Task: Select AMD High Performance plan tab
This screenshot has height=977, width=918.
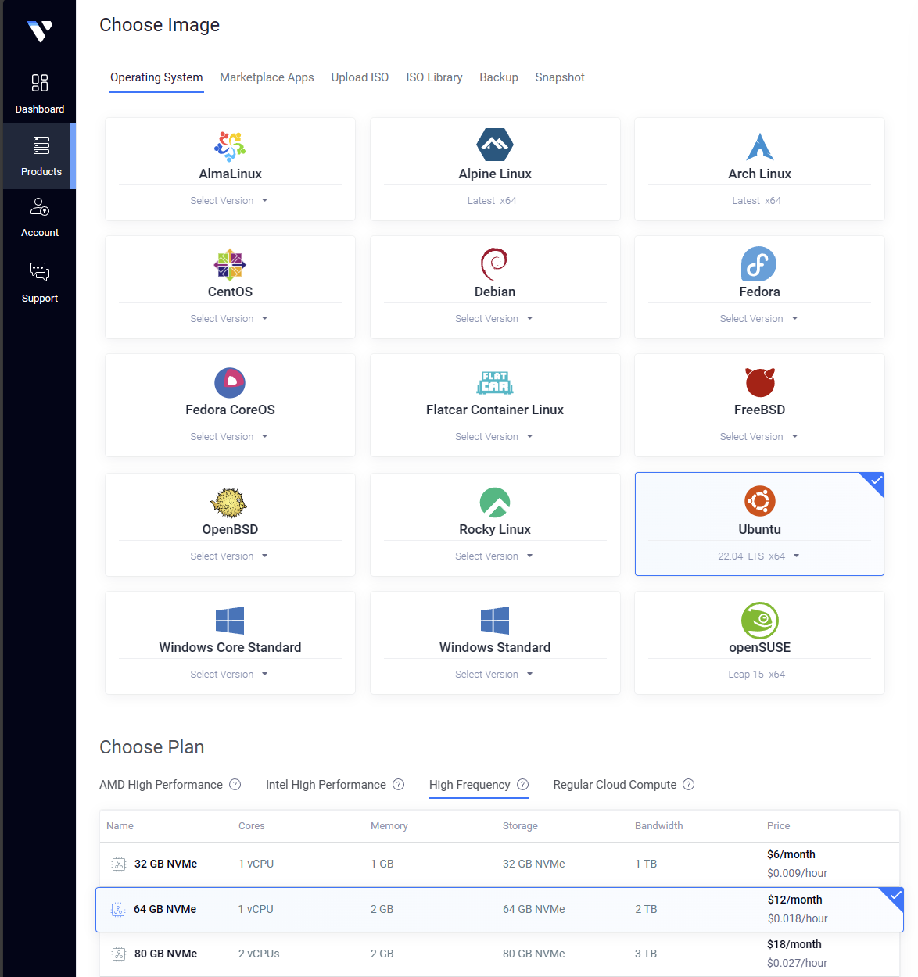Action: [161, 785]
